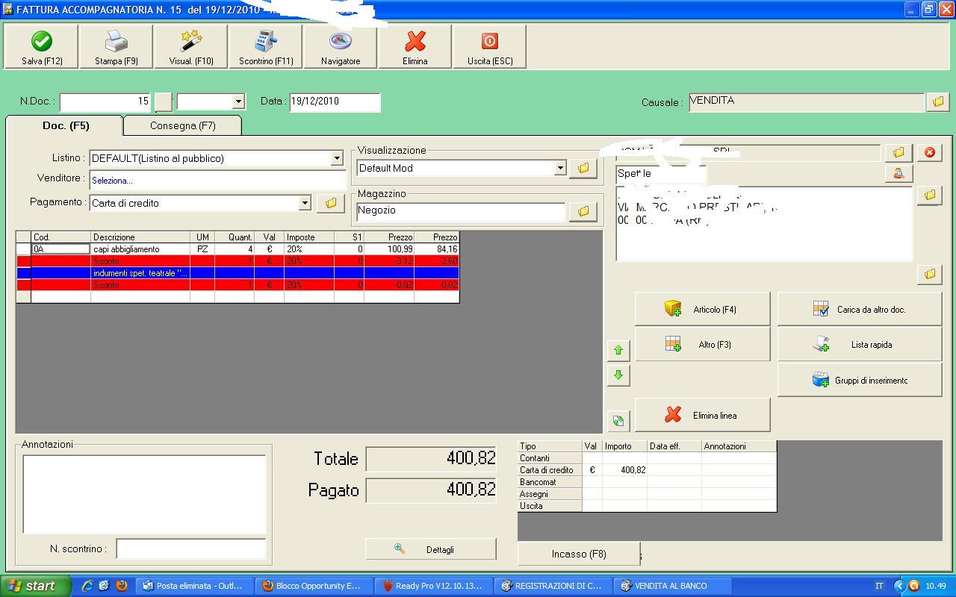Clear customer with red X icon

930,152
